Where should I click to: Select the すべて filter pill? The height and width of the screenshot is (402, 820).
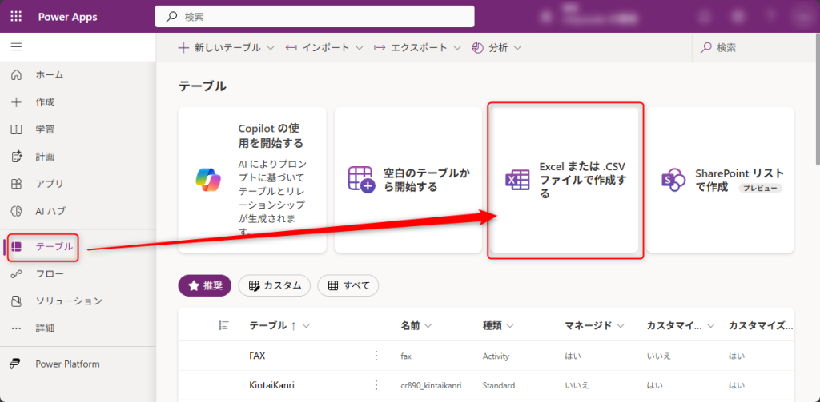[348, 285]
